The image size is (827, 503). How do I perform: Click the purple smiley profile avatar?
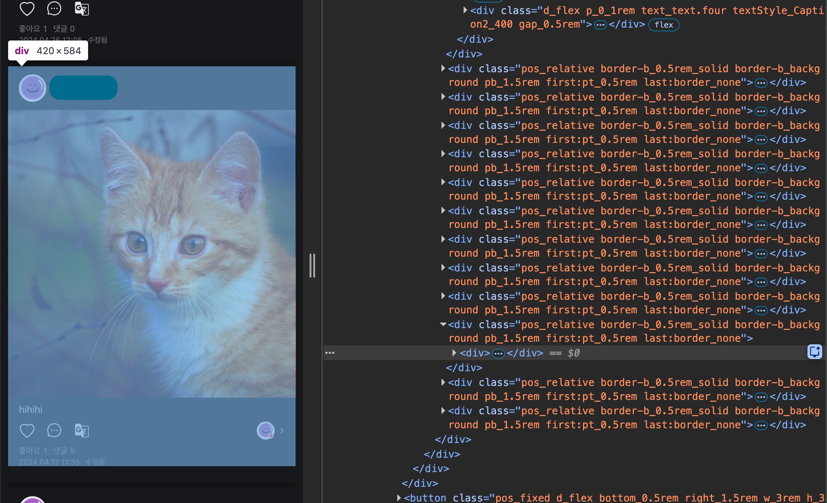point(32,88)
